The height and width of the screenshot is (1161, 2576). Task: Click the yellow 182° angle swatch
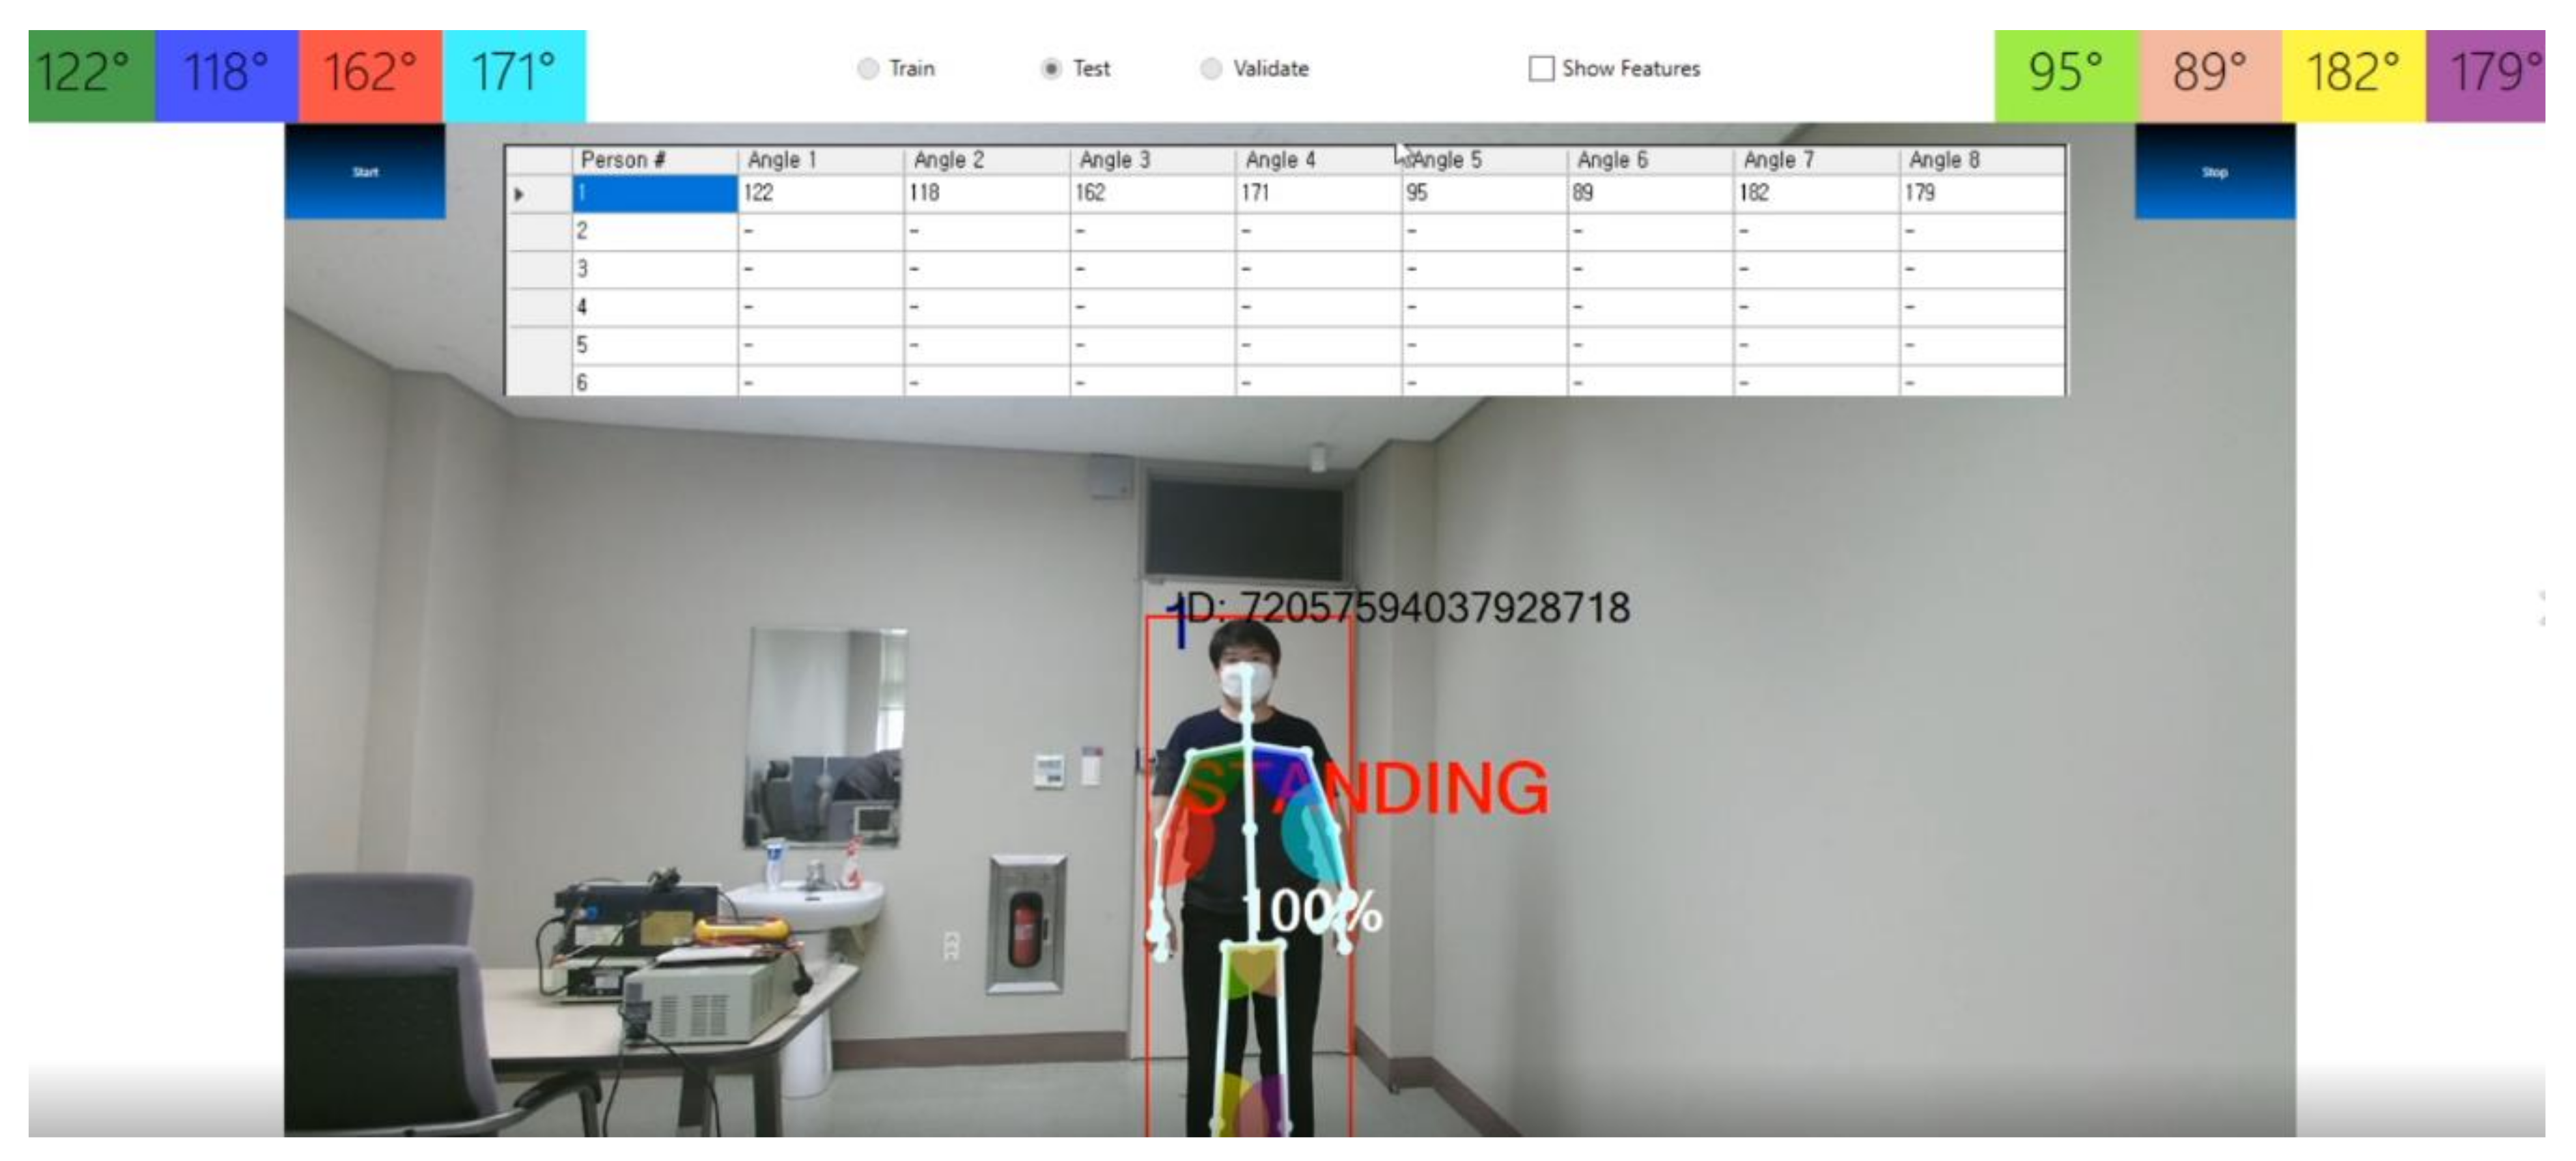[x=2353, y=75]
